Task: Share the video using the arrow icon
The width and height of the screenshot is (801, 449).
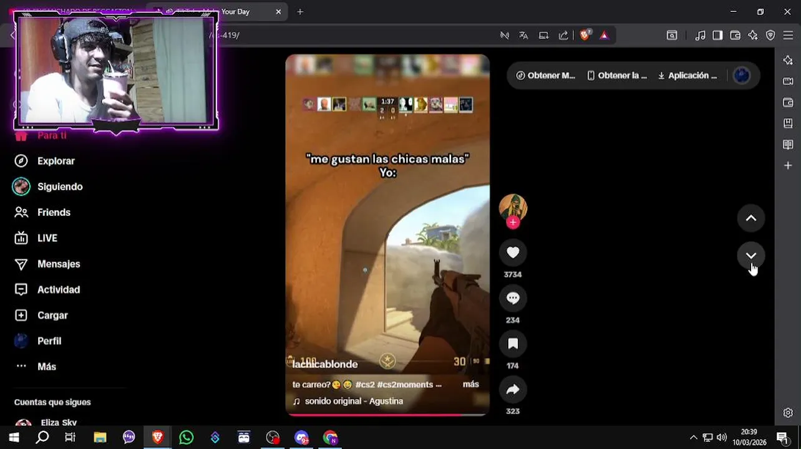Action: click(513, 389)
